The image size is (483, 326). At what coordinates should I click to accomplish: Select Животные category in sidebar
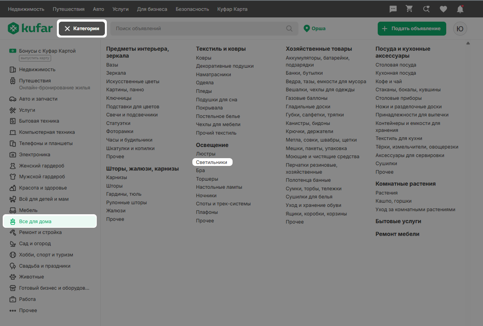(x=31, y=277)
